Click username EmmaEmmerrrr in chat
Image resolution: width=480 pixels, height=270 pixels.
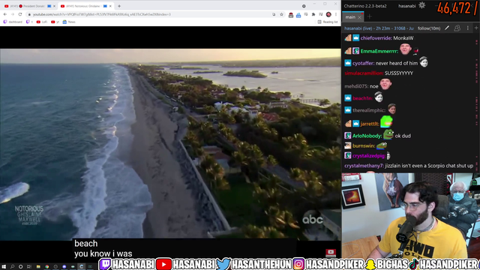(379, 52)
